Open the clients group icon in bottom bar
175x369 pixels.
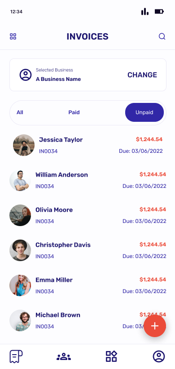click(64, 356)
